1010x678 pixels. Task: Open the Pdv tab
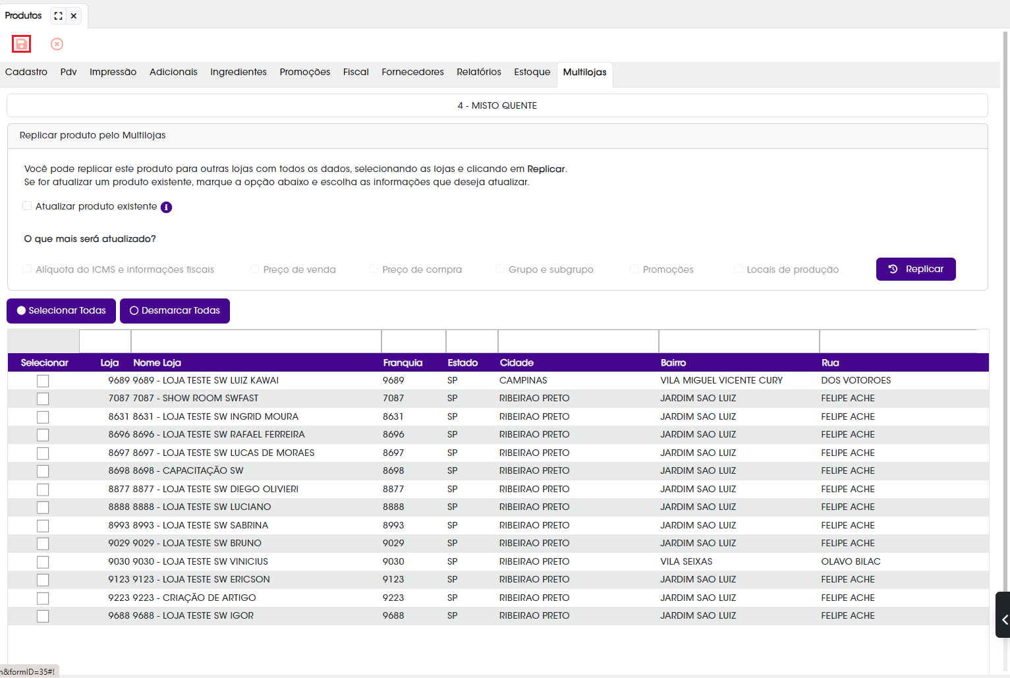[x=69, y=72]
